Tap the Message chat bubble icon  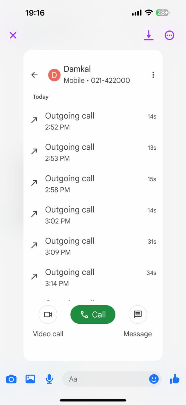(x=138, y=315)
